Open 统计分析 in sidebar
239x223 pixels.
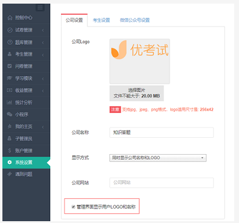pyautogui.click(x=27, y=103)
